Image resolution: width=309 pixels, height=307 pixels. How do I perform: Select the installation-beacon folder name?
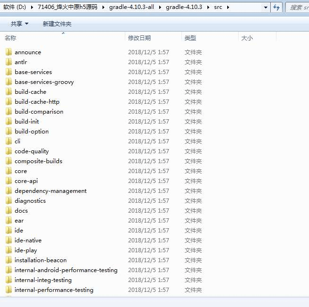41,260
